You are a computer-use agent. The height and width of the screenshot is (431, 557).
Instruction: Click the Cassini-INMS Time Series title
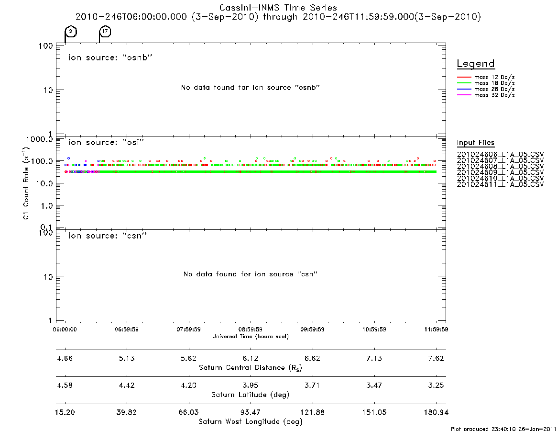pyautogui.click(x=278, y=8)
